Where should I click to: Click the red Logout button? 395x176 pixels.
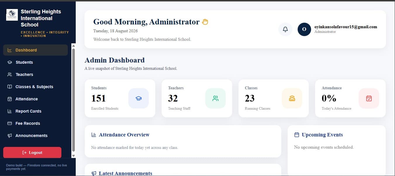[32, 152]
